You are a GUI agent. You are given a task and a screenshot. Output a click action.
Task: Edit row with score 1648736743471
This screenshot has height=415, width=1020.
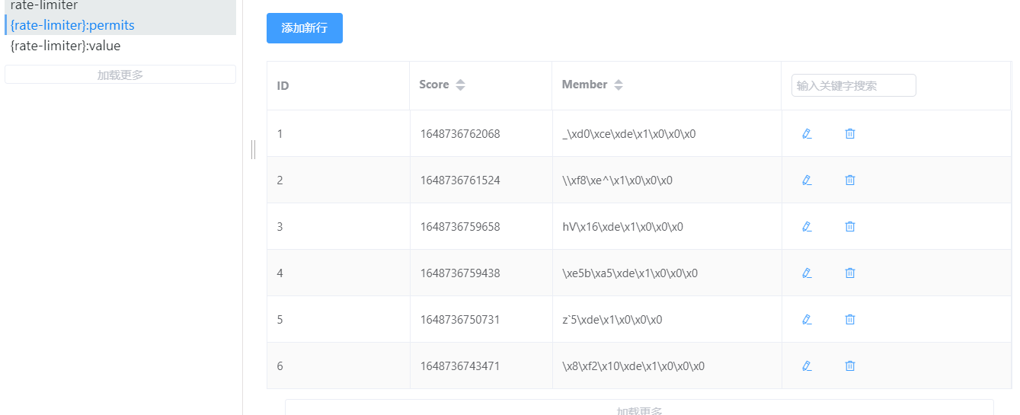tap(807, 366)
